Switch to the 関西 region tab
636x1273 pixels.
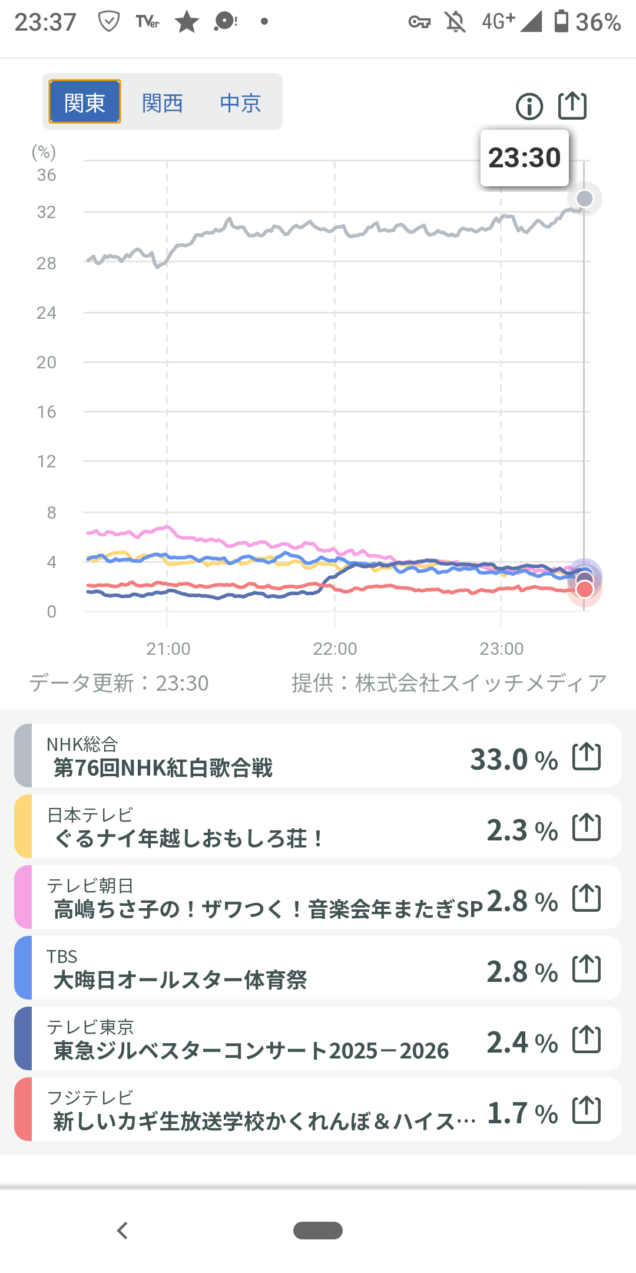coord(163,103)
